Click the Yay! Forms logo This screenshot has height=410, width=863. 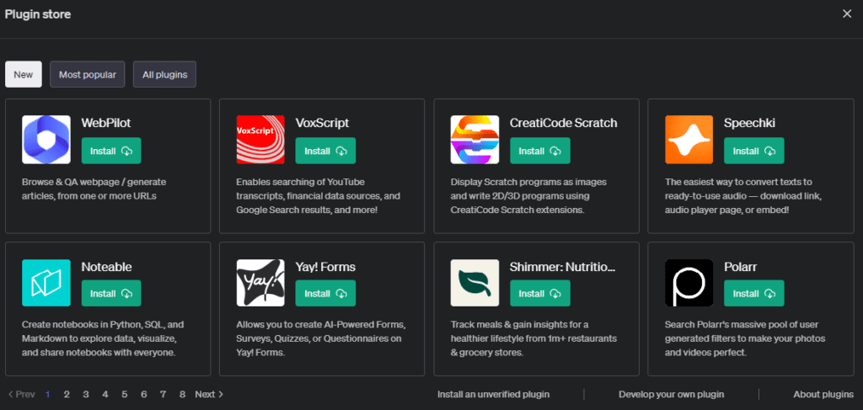pyautogui.click(x=260, y=283)
